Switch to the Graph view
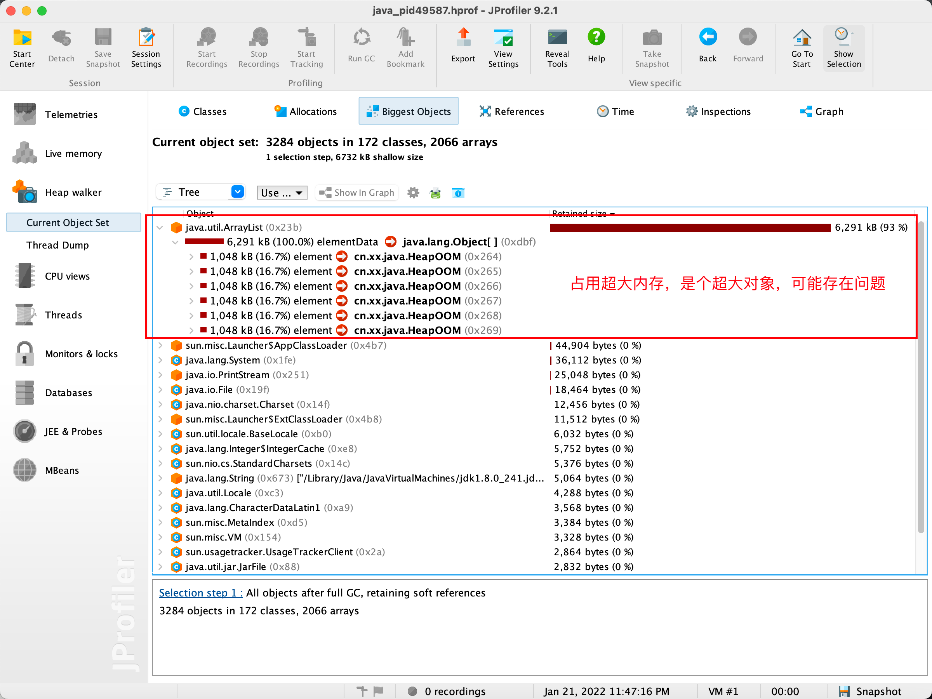 [821, 112]
